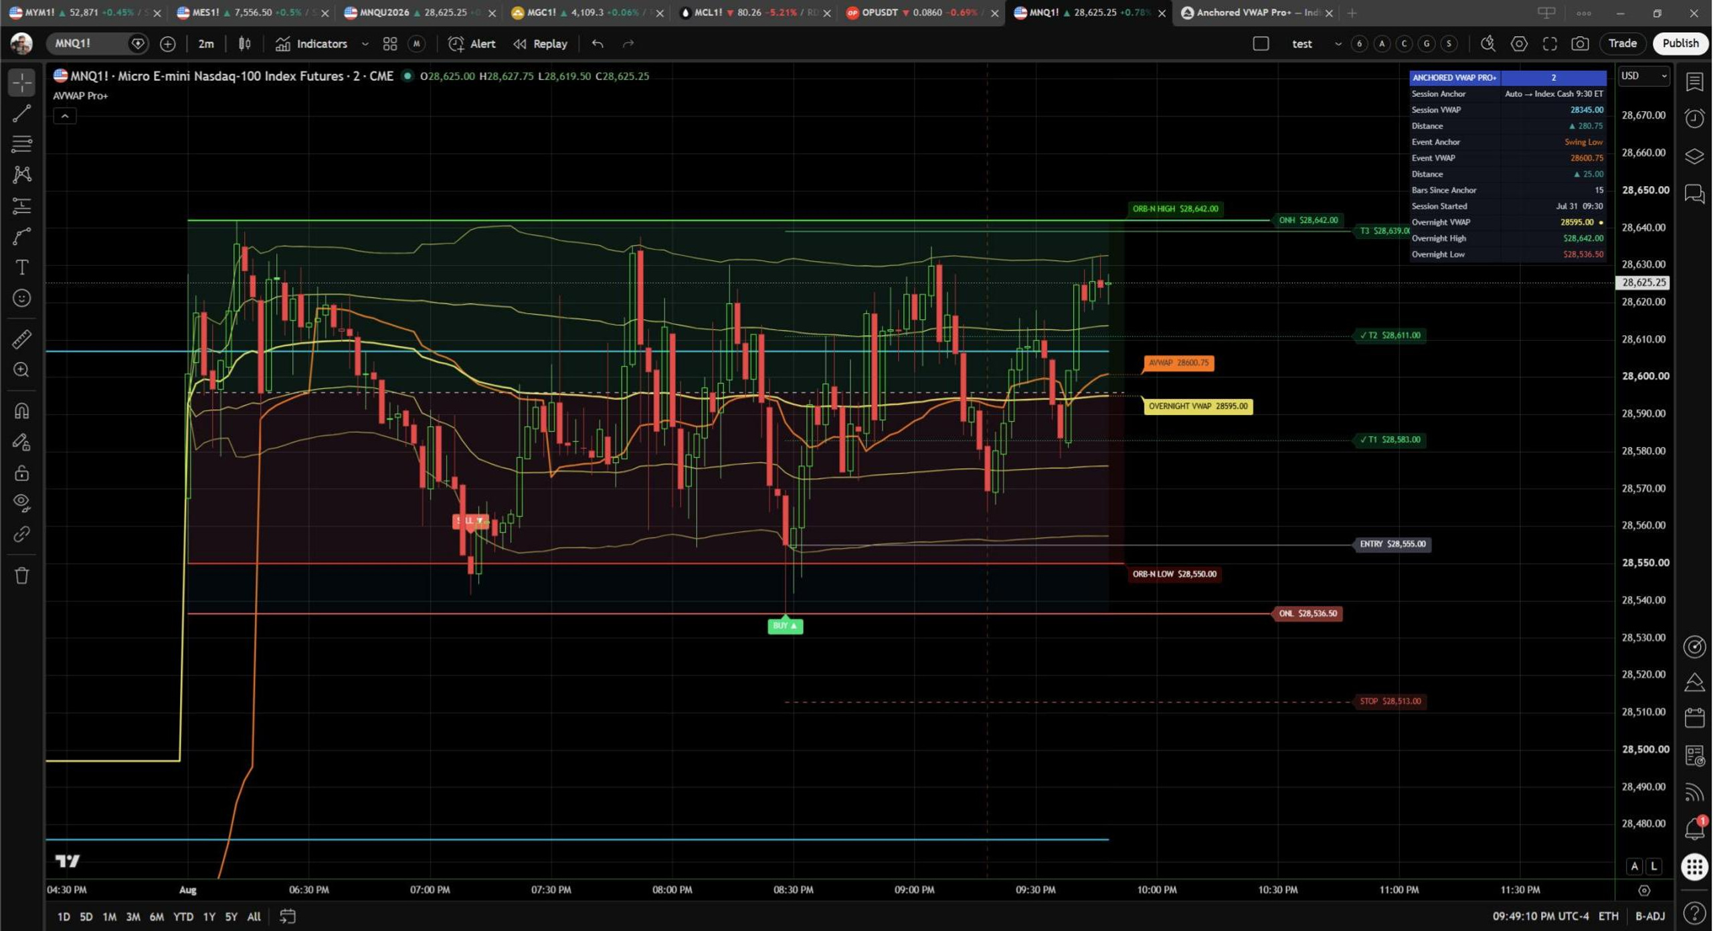Select the Text annotation tool

(x=21, y=267)
